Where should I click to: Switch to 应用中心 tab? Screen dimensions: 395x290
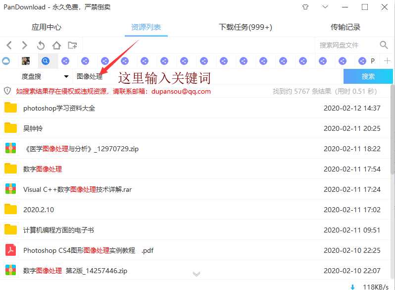tap(47, 27)
